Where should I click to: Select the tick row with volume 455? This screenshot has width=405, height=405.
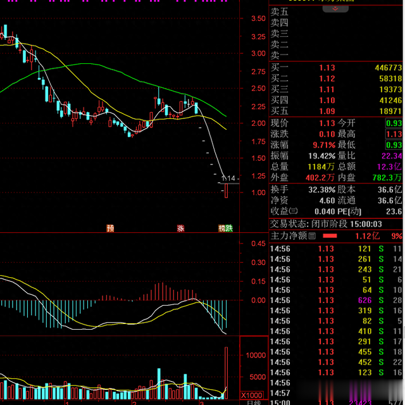coord(336,352)
